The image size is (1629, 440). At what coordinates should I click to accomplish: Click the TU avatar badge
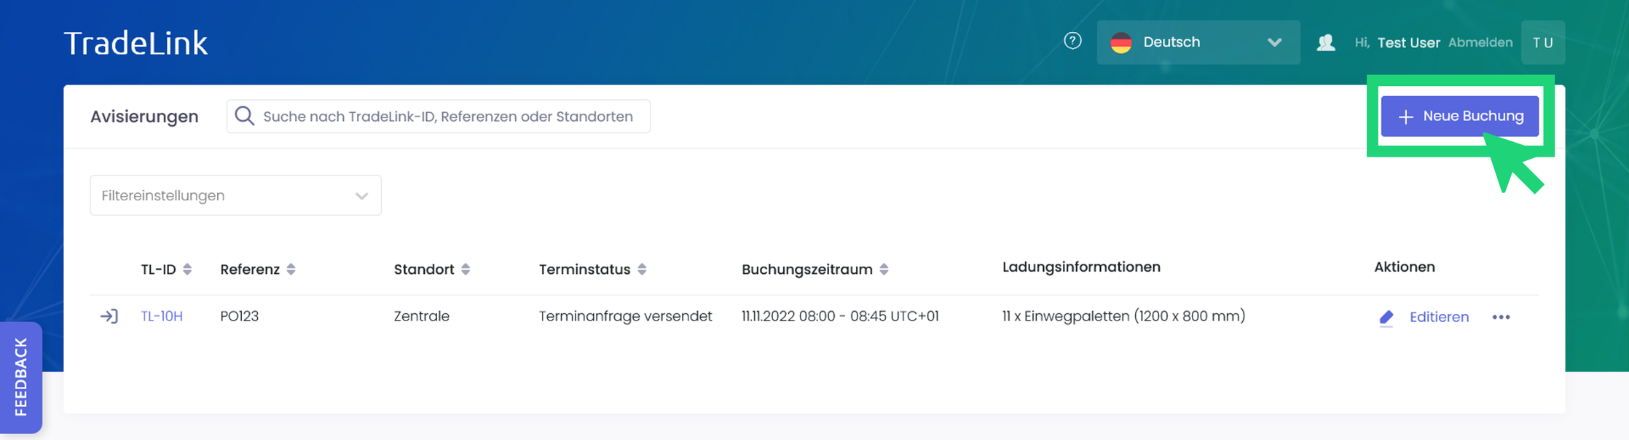pyautogui.click(x=1543, y=42)
